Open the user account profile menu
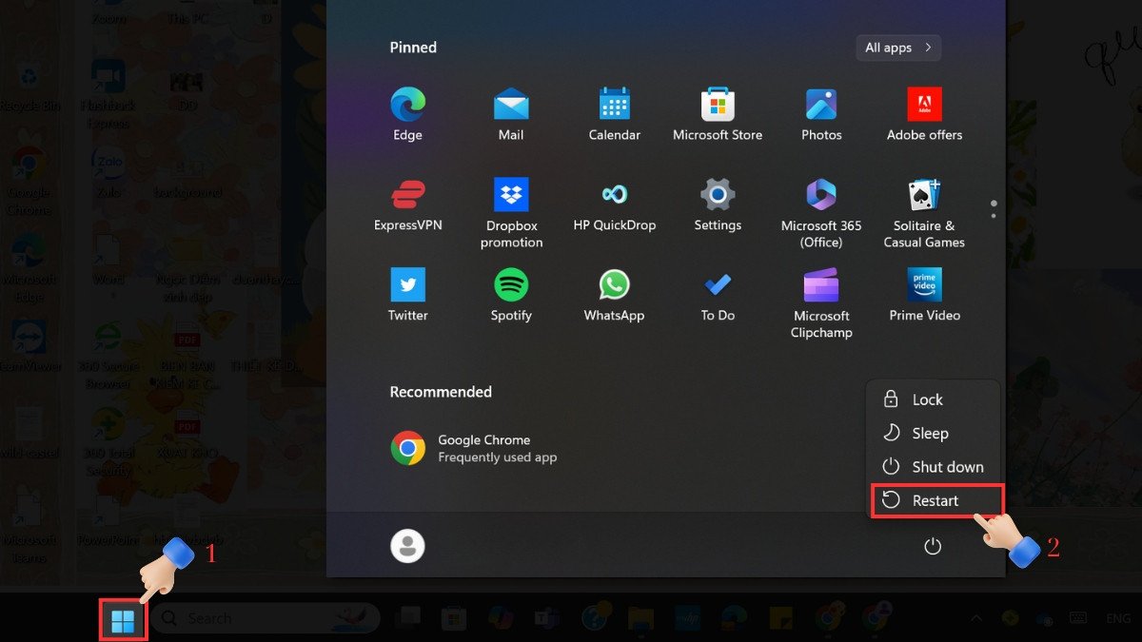 click(407, 546)
